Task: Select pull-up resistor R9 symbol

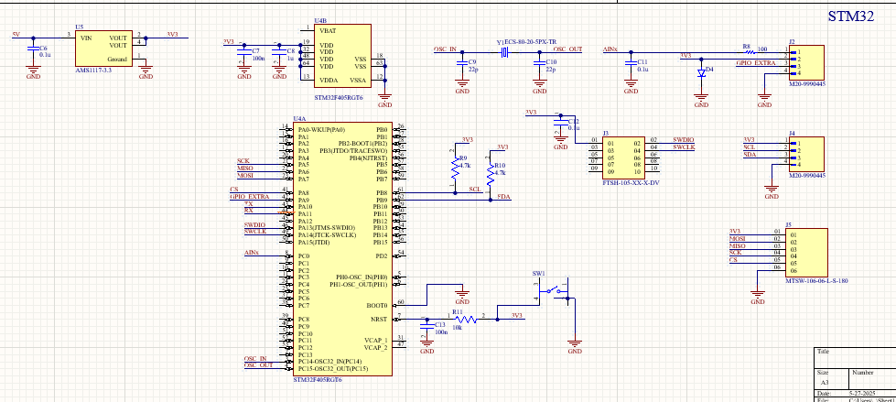Action: click(456, 167)
